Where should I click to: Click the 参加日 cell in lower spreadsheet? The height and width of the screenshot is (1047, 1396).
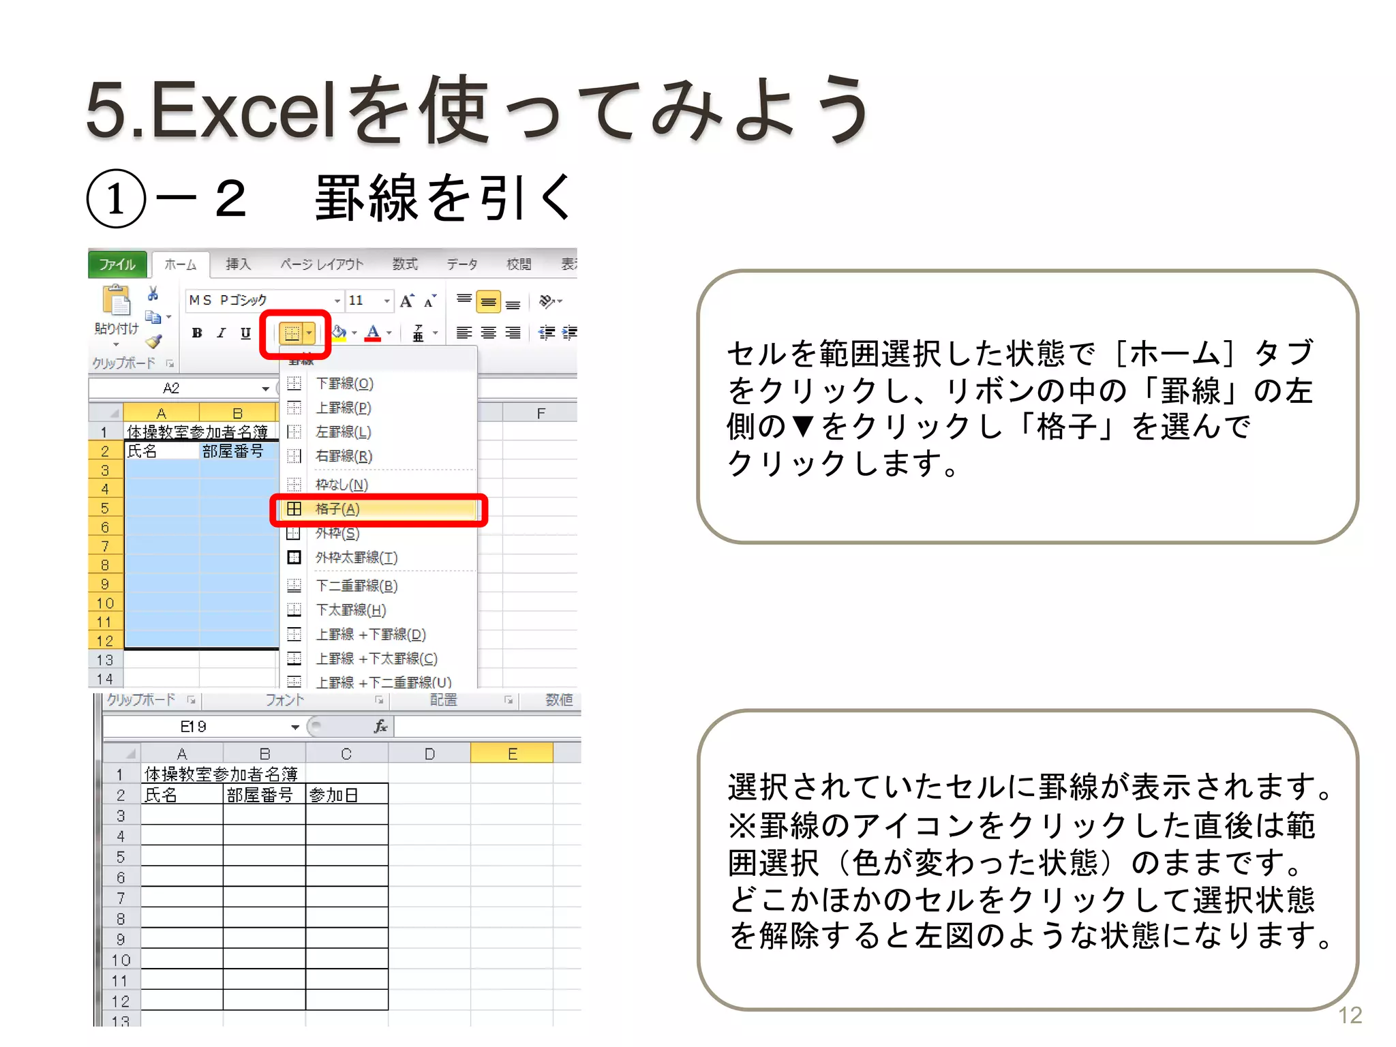point(347,795)
